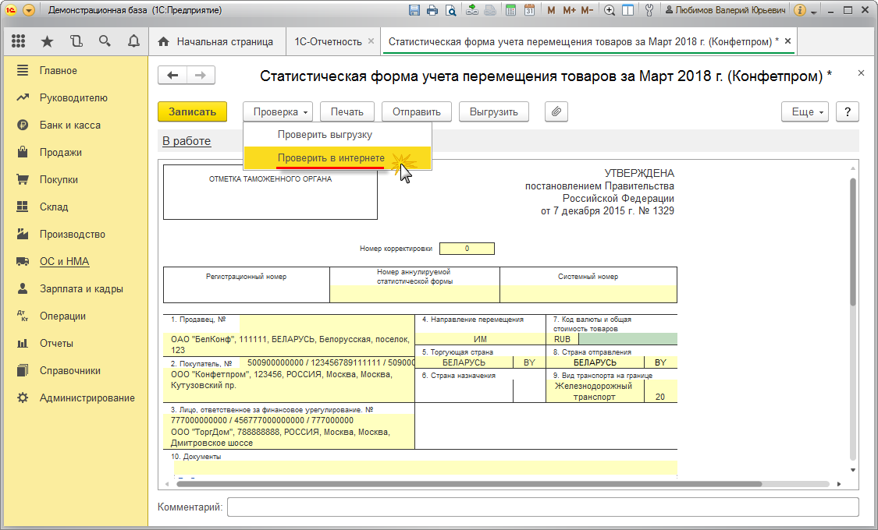Viewport: 878px width, 530px height.
Task: Open the help question mark button
Action: pos(848,111)
